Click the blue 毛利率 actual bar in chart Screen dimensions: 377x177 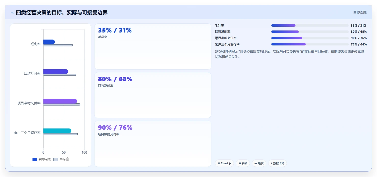coord(49,42)
